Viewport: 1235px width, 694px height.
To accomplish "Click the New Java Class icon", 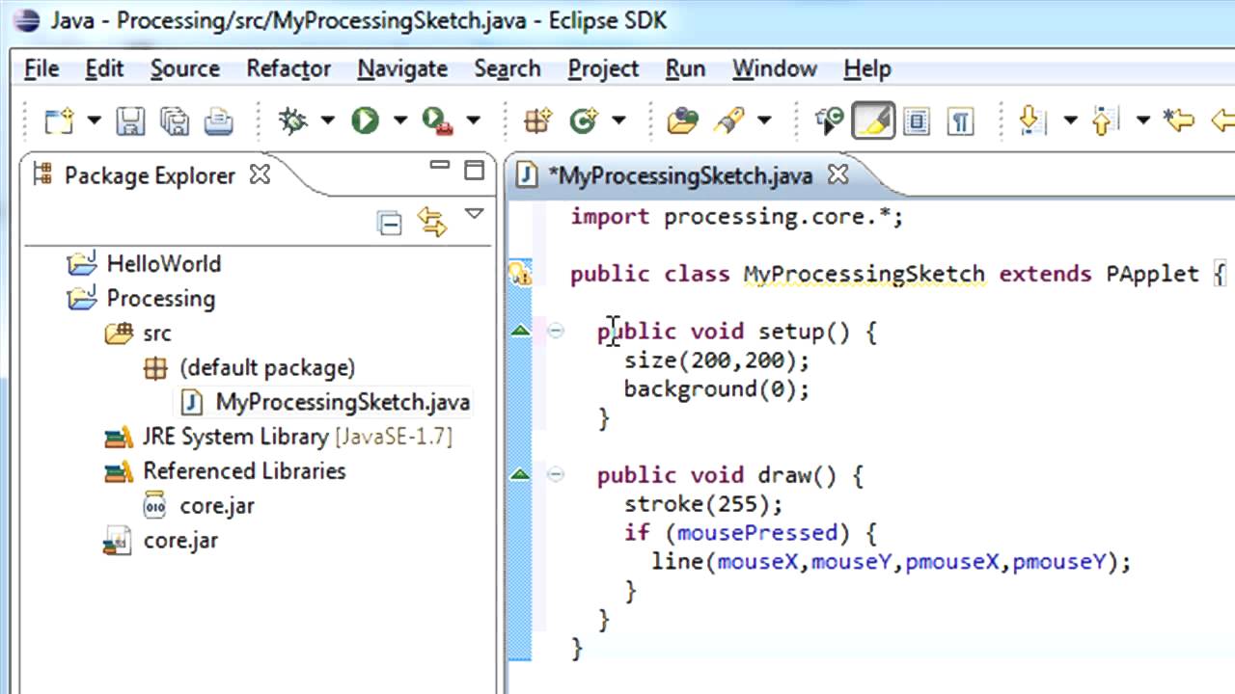I will tap(584, 120).
